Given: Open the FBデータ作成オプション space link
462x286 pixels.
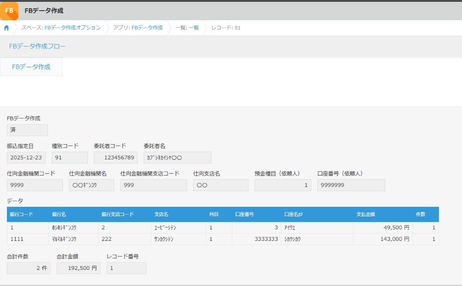Looking at the screenshot, I should click(73, 28).
